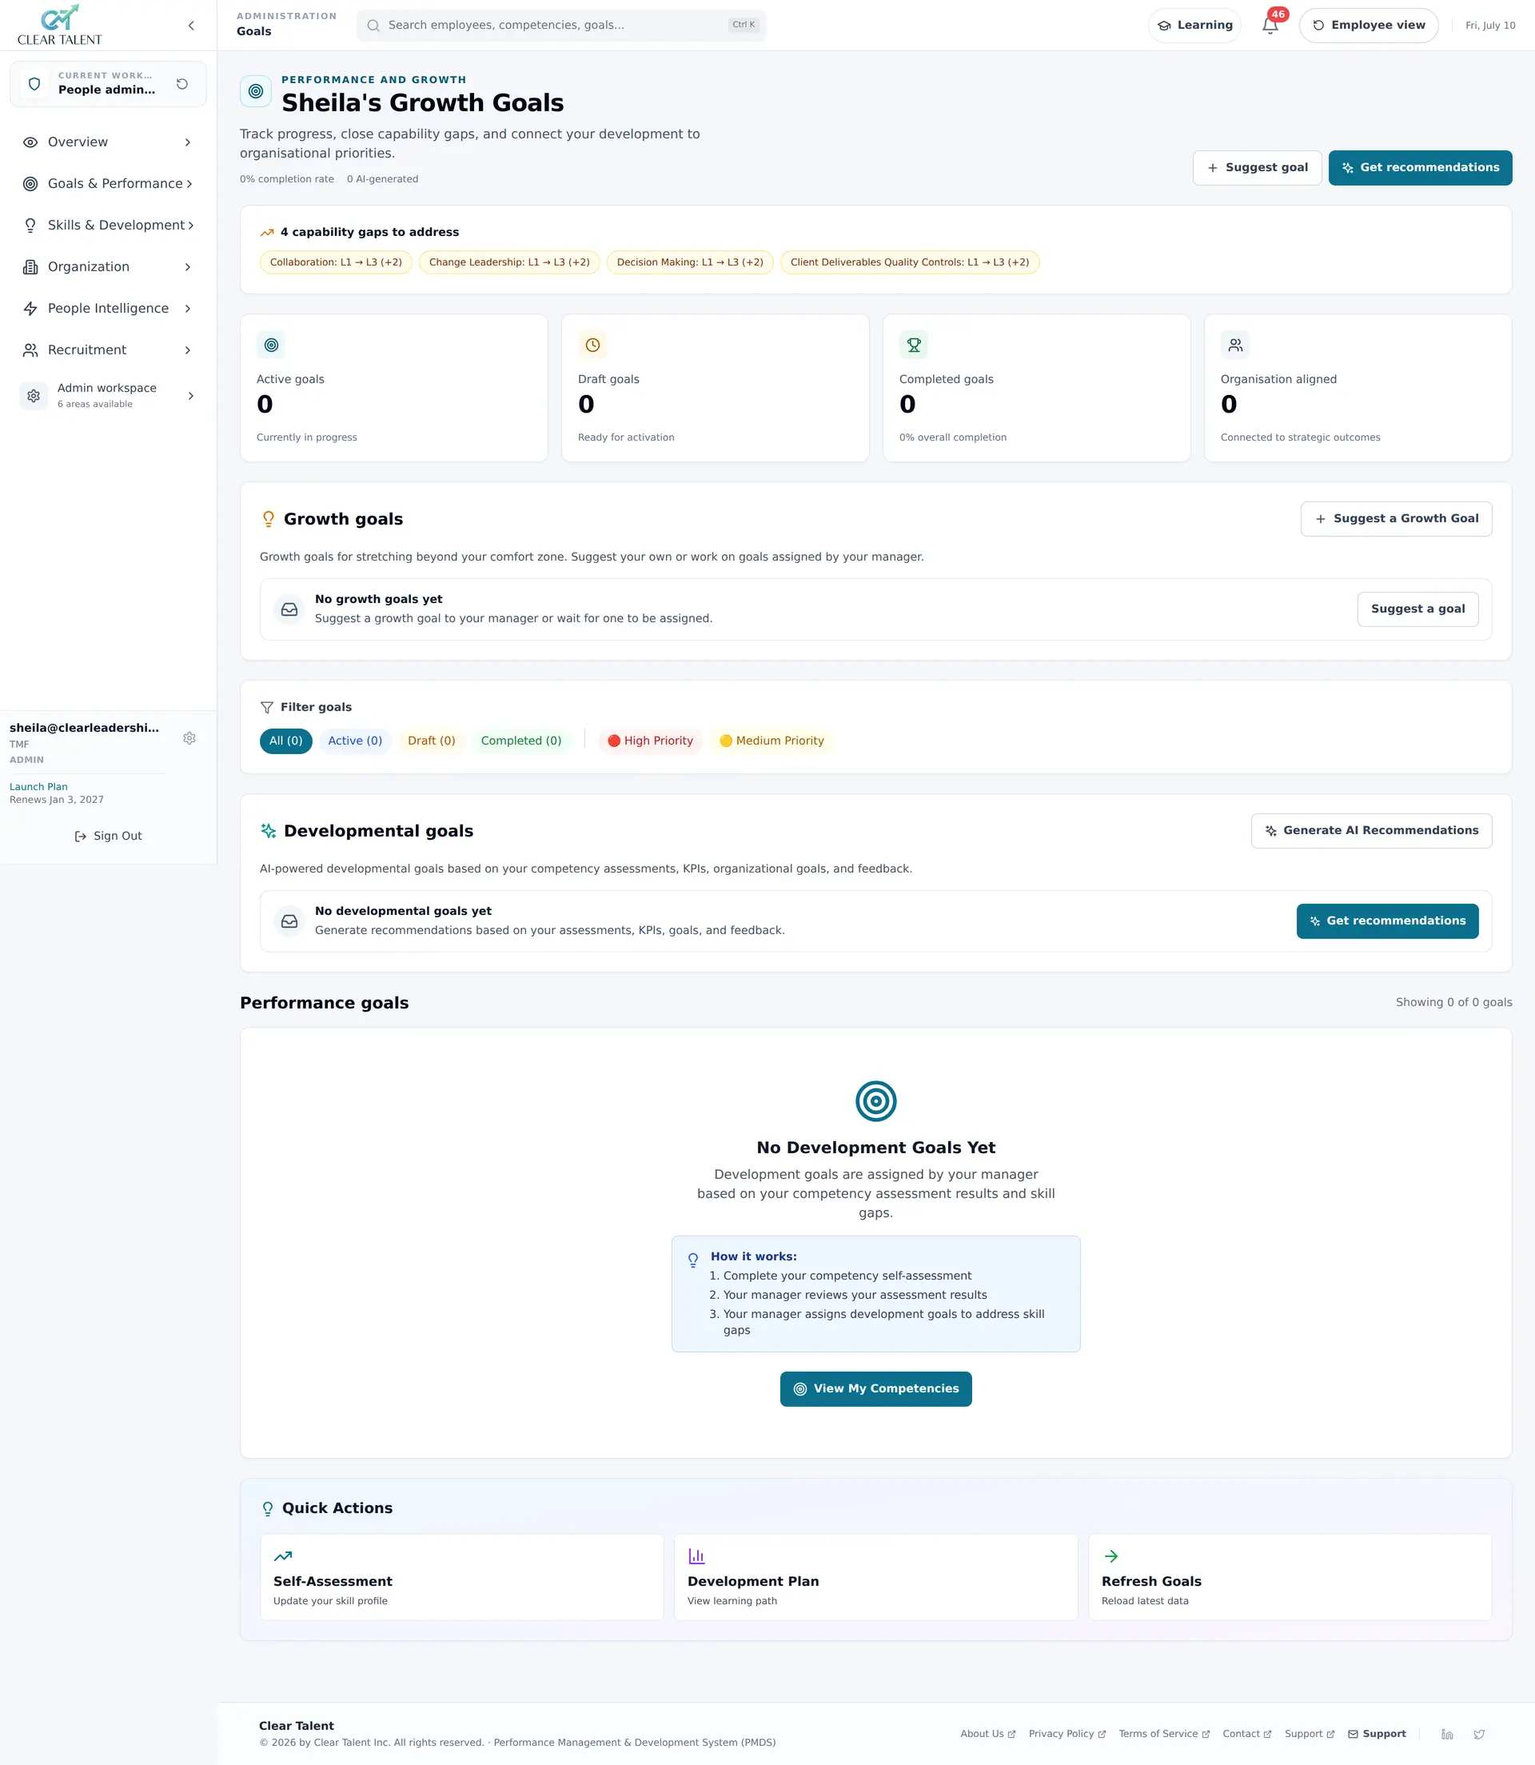The image size is (1535, 1765).
Task: Expand the Skills & Development sidebar section
Action: pyautogui.click(x=108, y=226)
